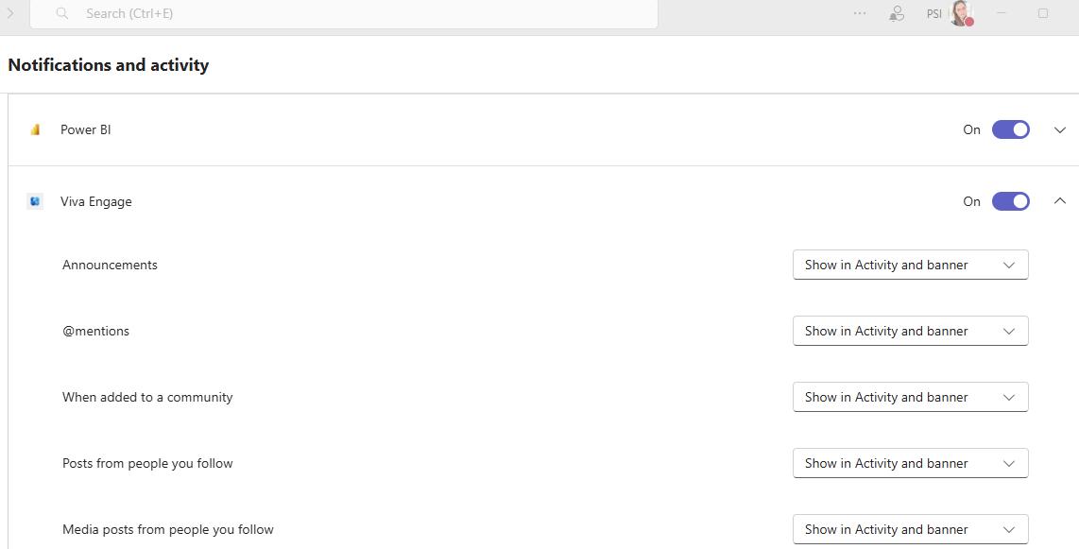Click the Power BI app icon

(35, 129)
